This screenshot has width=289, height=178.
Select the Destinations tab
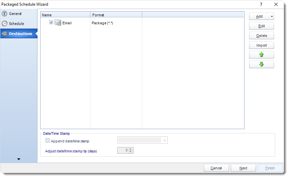19,34
